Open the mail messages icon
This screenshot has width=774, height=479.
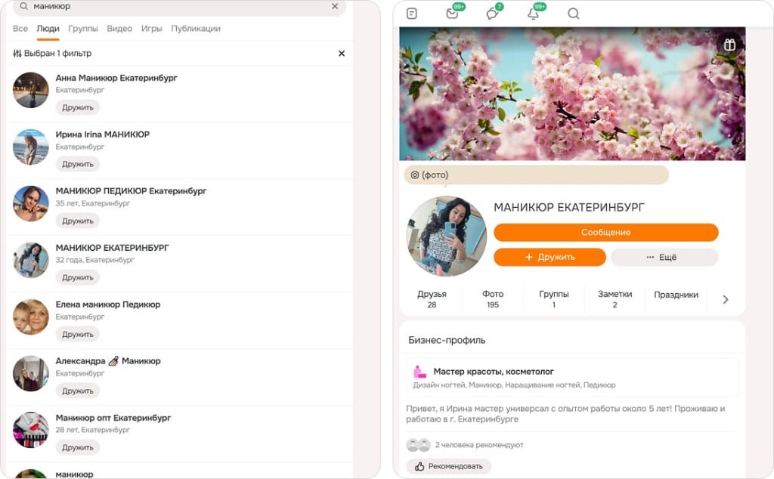coord(452,14)
